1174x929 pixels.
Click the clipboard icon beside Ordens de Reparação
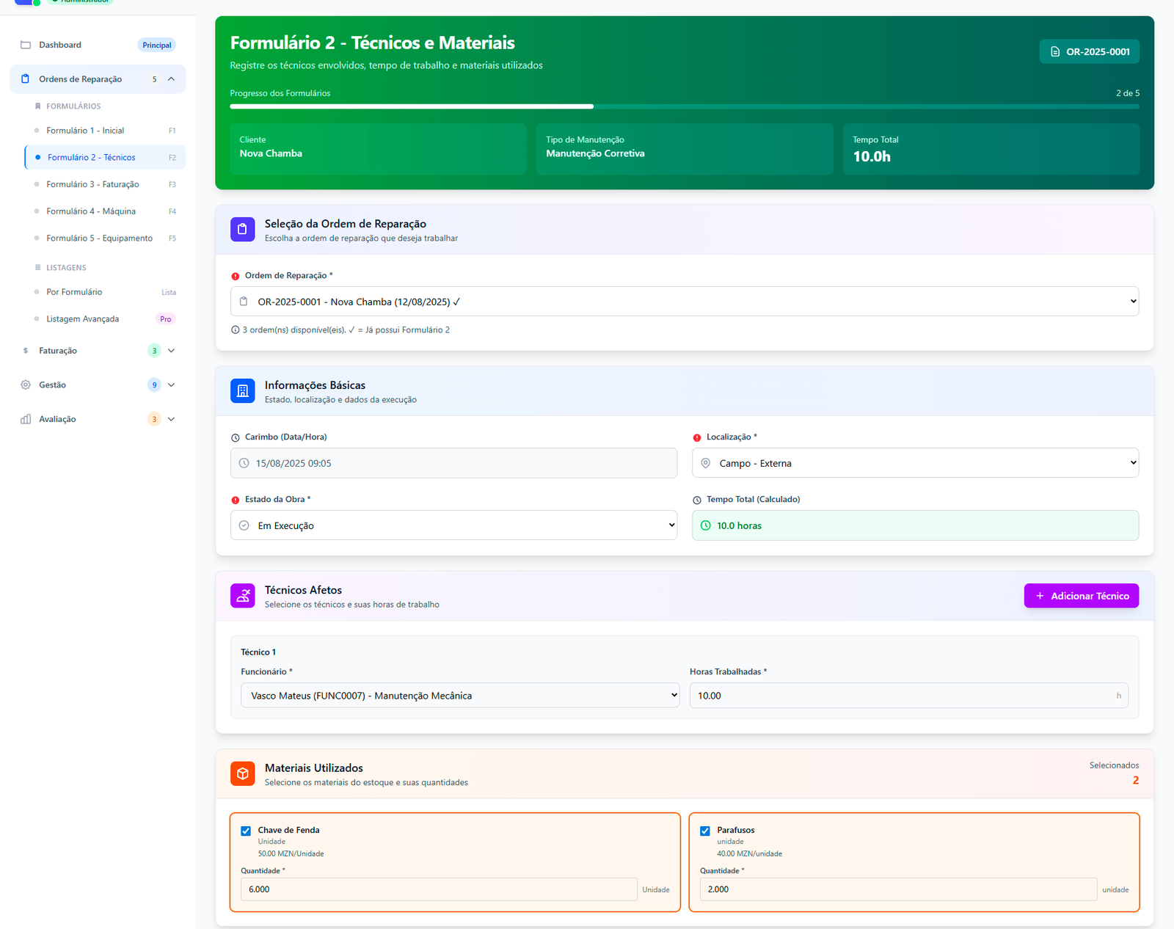tap(26, 79)
